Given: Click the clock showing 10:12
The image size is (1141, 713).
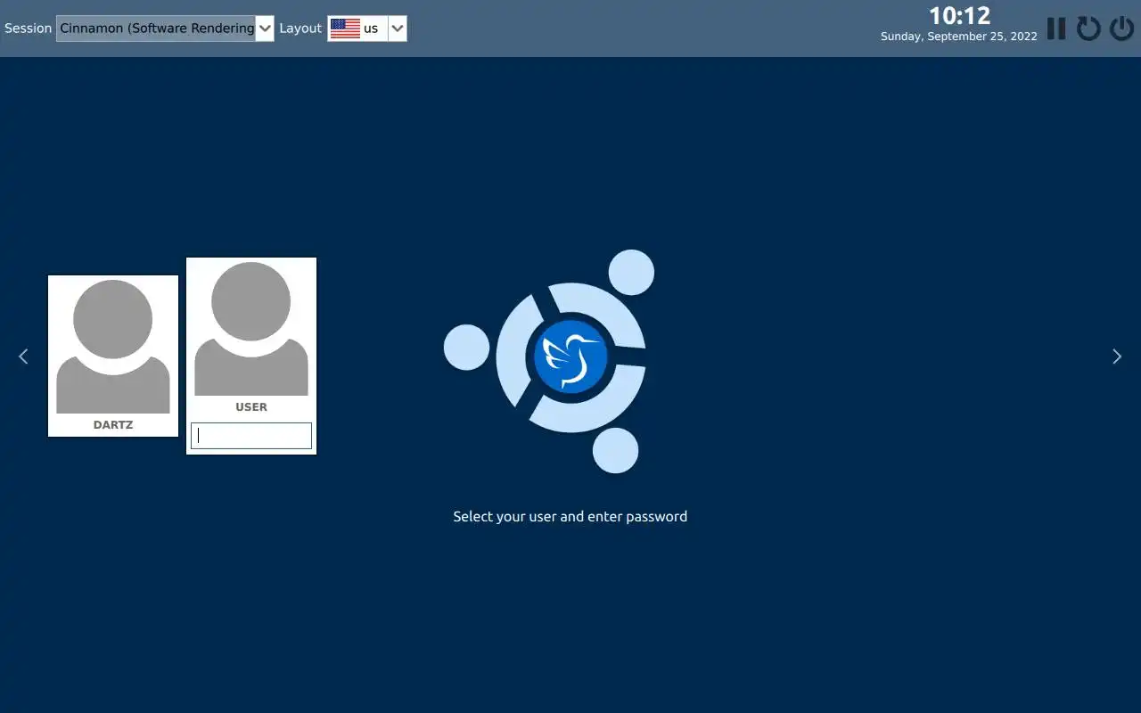Looking at the screenshot, I should tap(960, 15).
